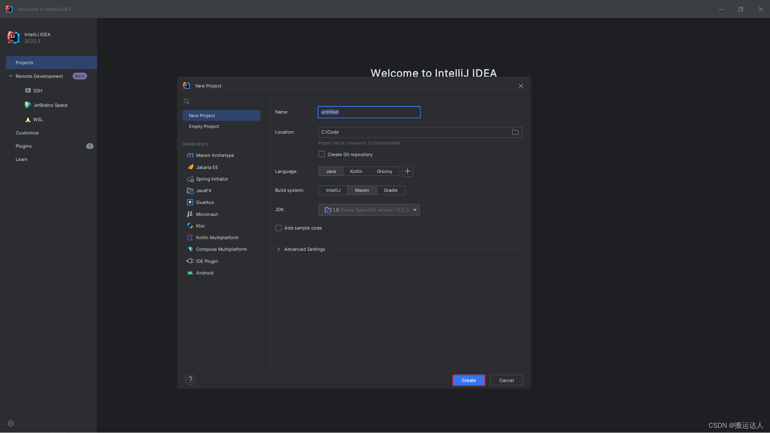Click the Beta badge beside Remote Development
The width and height of the screenshot is (770, 433).
[x=80, y=76]
